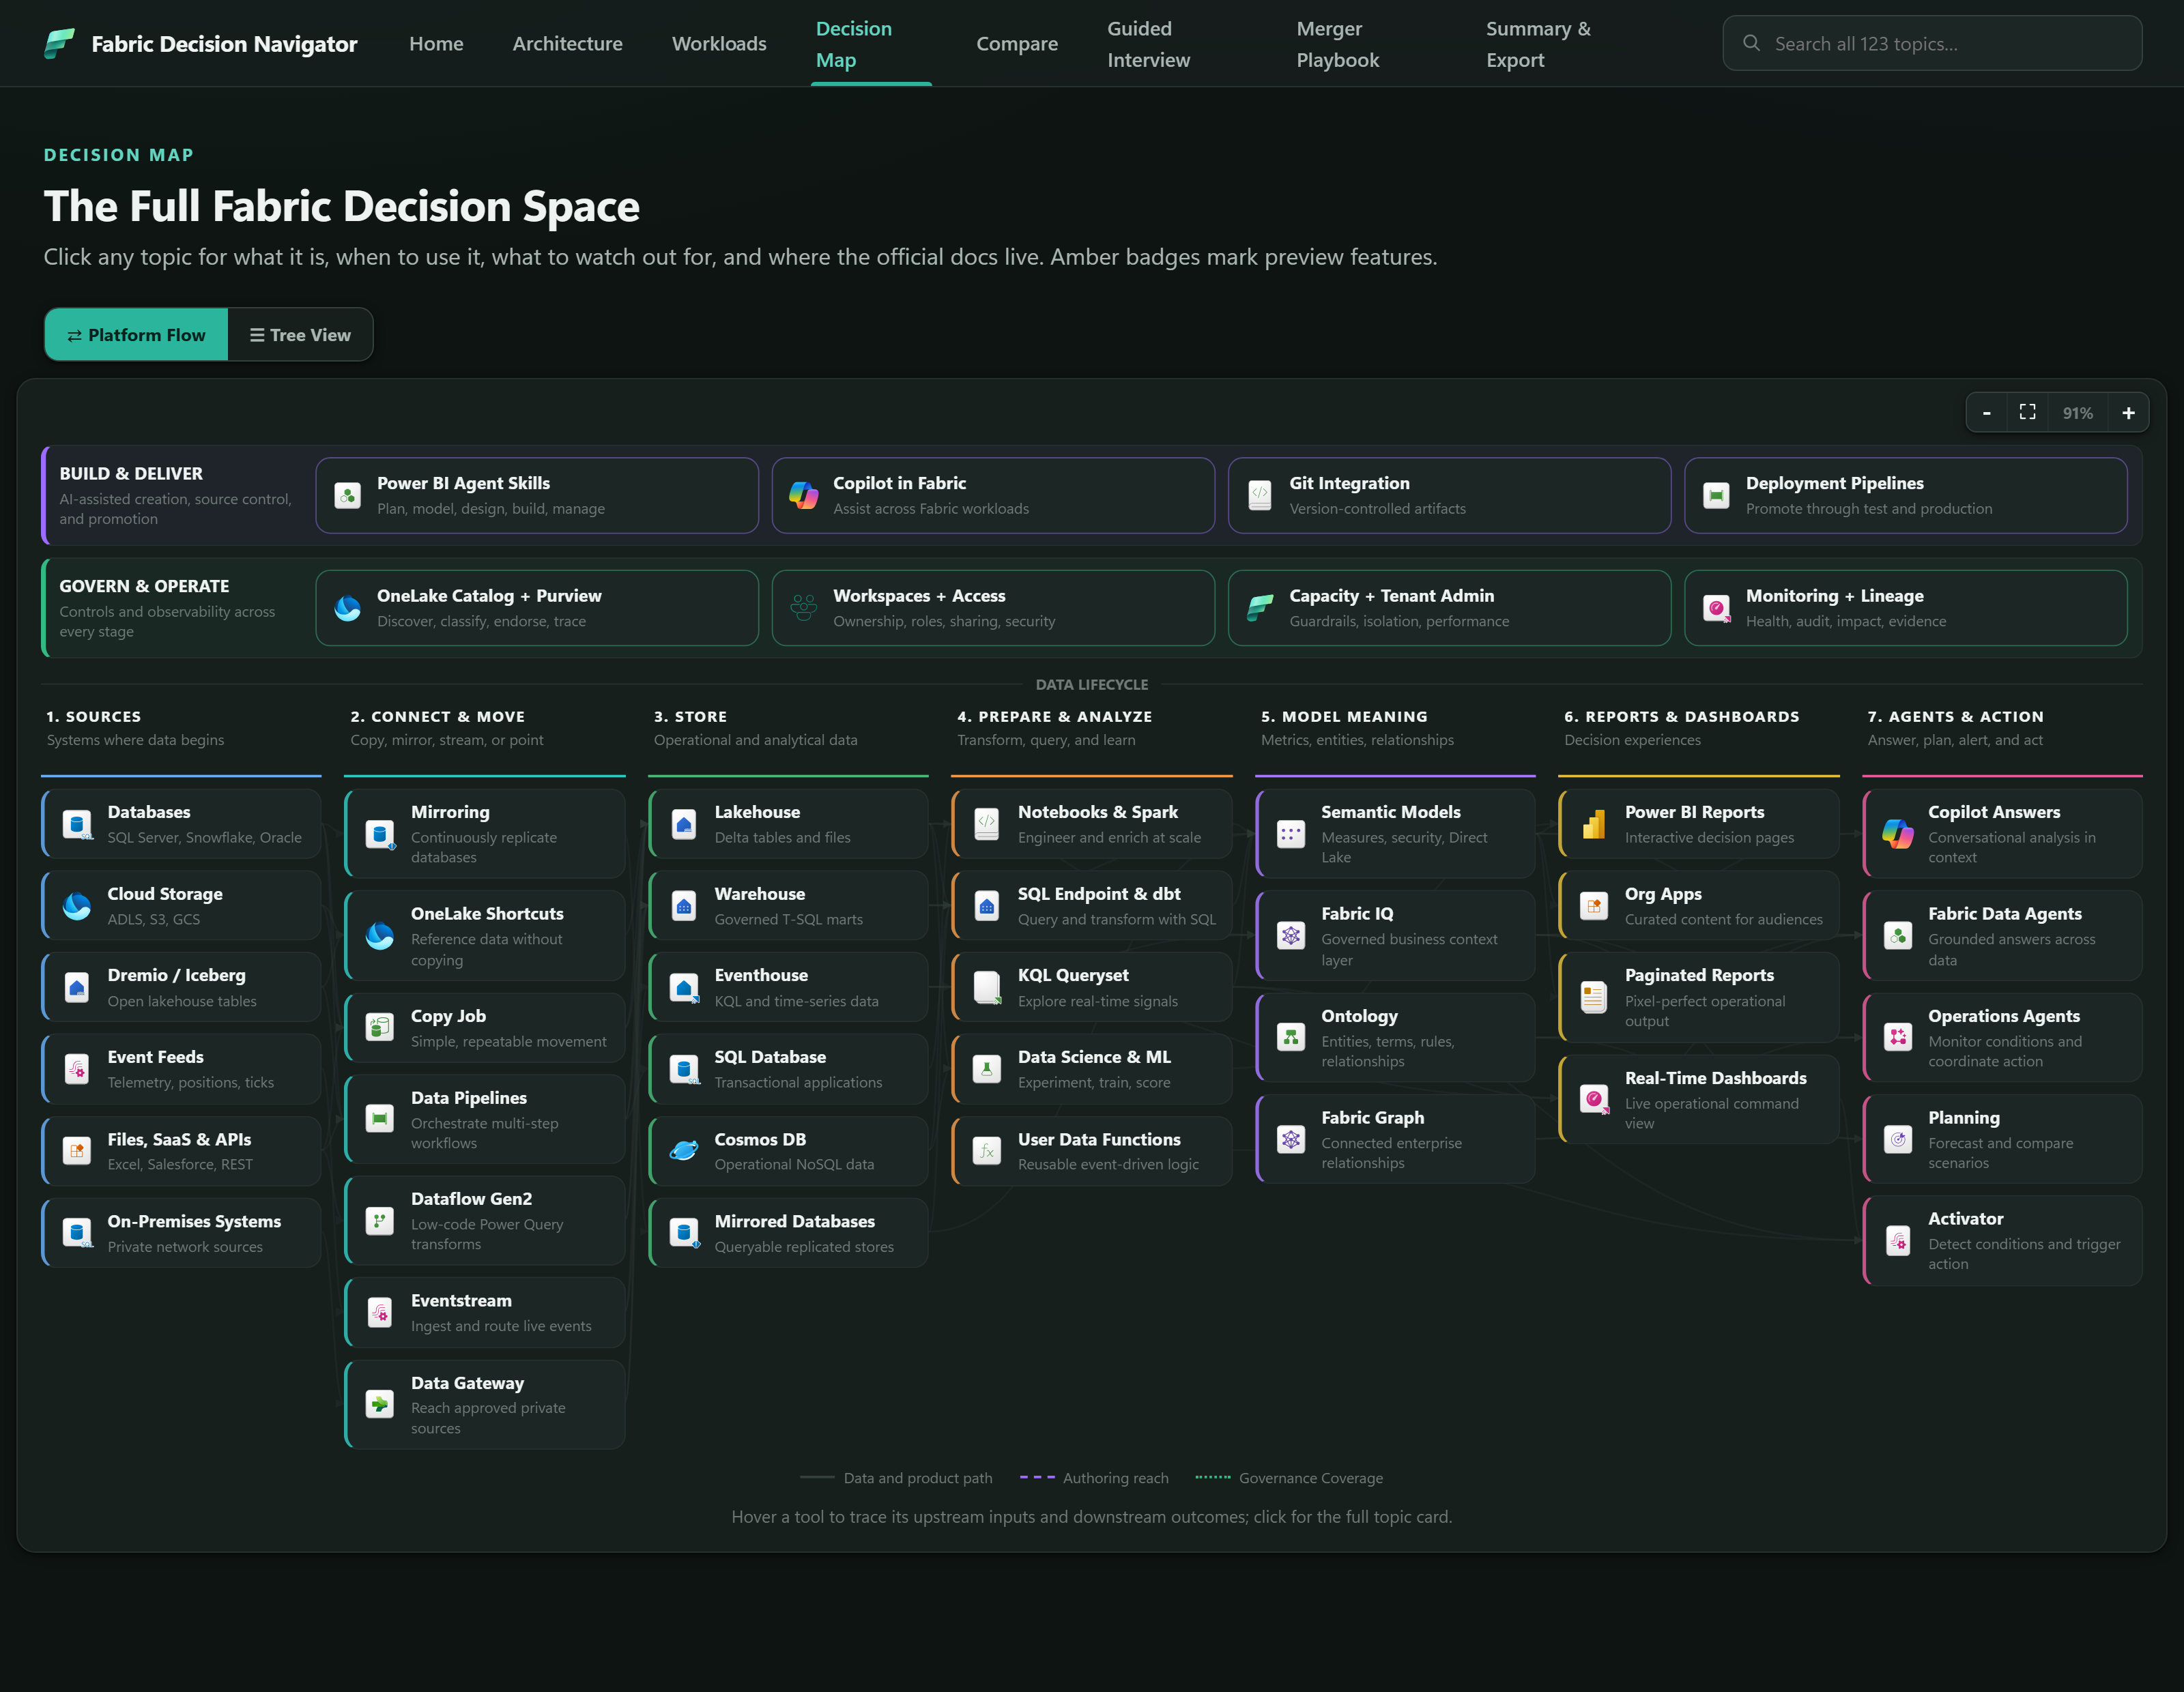Click the Dataflow Gen2 icon
The height and width of the screenshot is (1692, 2184).
pos(380,1221)
